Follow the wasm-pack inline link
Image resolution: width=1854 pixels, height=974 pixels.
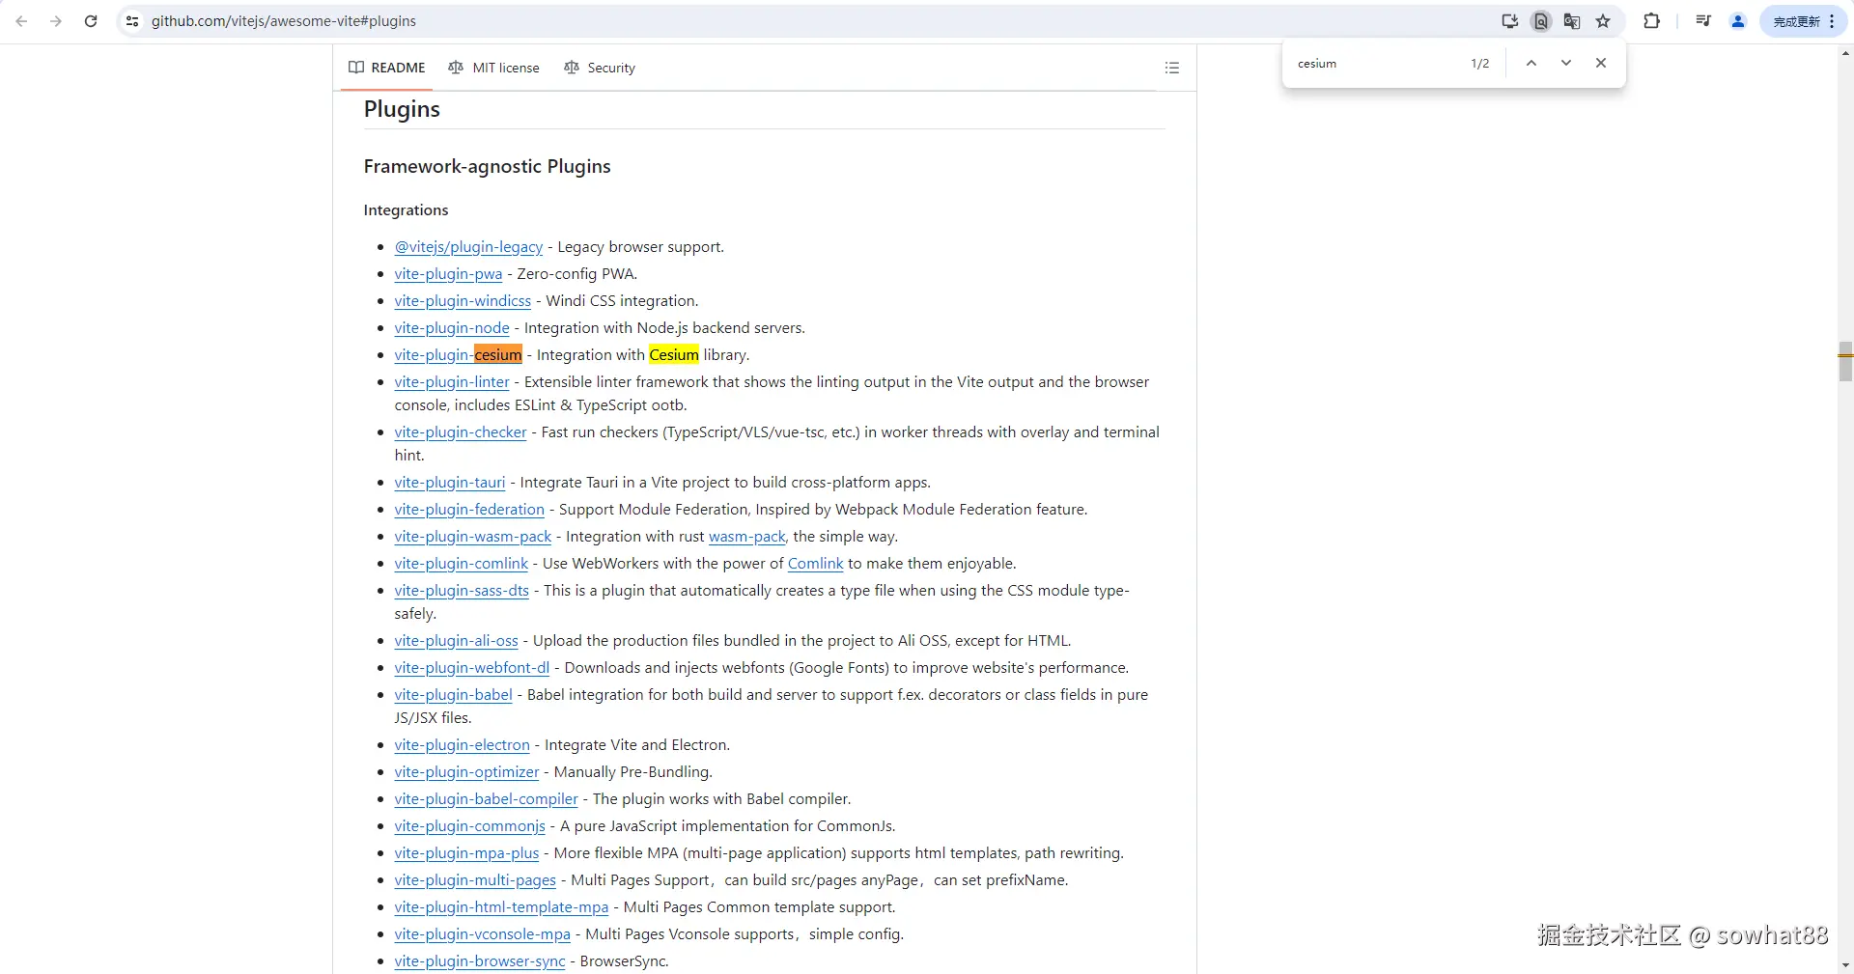pos(747,537)
